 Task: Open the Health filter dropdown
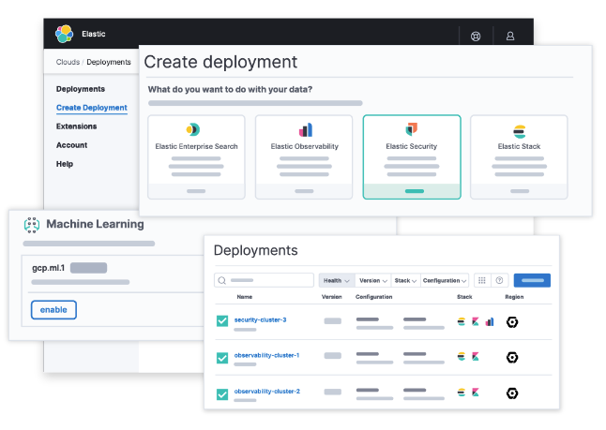pos(336,281)
